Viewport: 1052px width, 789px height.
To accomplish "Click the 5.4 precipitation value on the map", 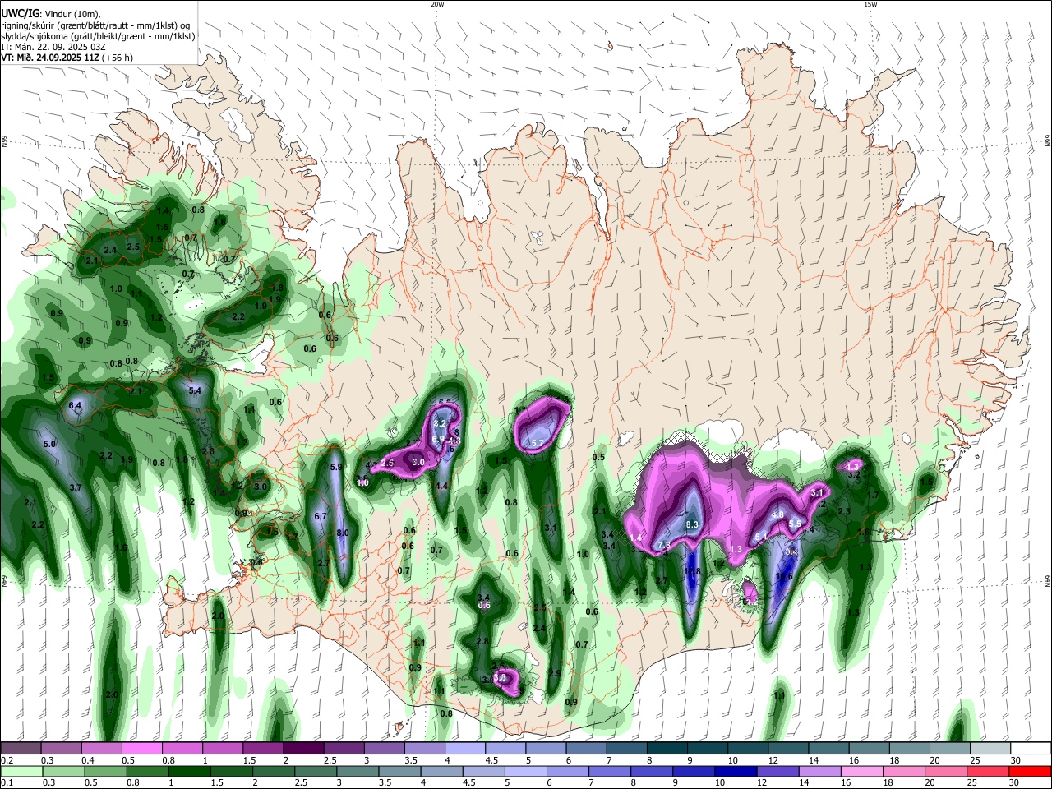I will (195, 390).
